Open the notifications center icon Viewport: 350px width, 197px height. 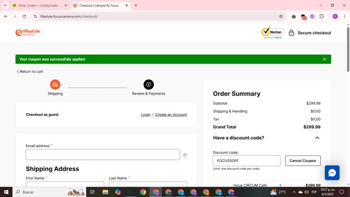342,192
